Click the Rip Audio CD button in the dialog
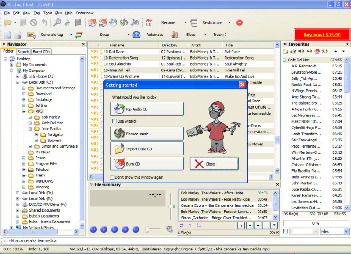The height and width of the screenshot is (254, 351). click(x=147, y=109)
